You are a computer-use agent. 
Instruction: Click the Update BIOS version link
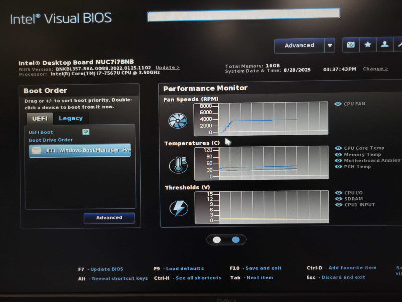[168, 67]
